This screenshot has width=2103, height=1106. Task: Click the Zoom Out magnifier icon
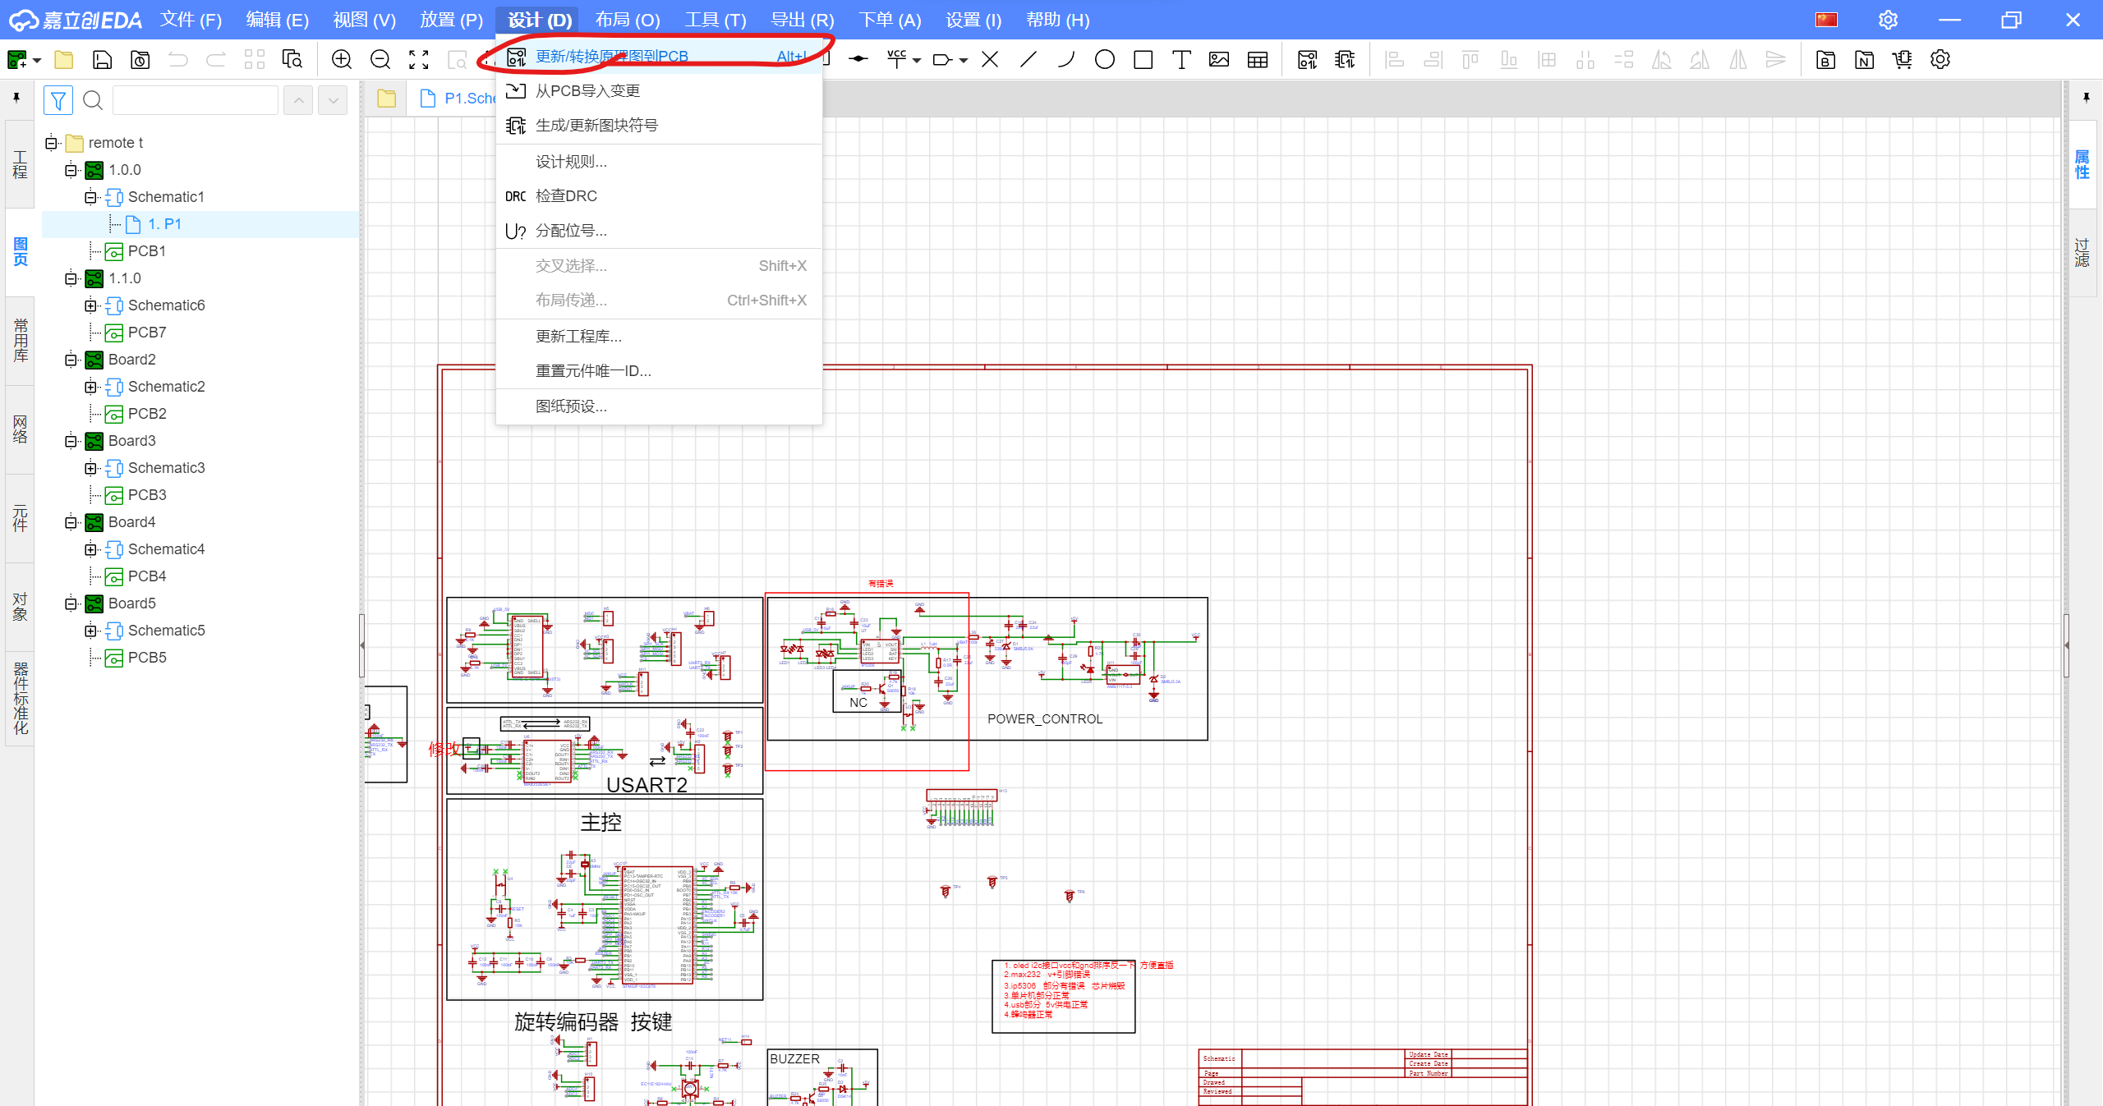pos(380,59)
